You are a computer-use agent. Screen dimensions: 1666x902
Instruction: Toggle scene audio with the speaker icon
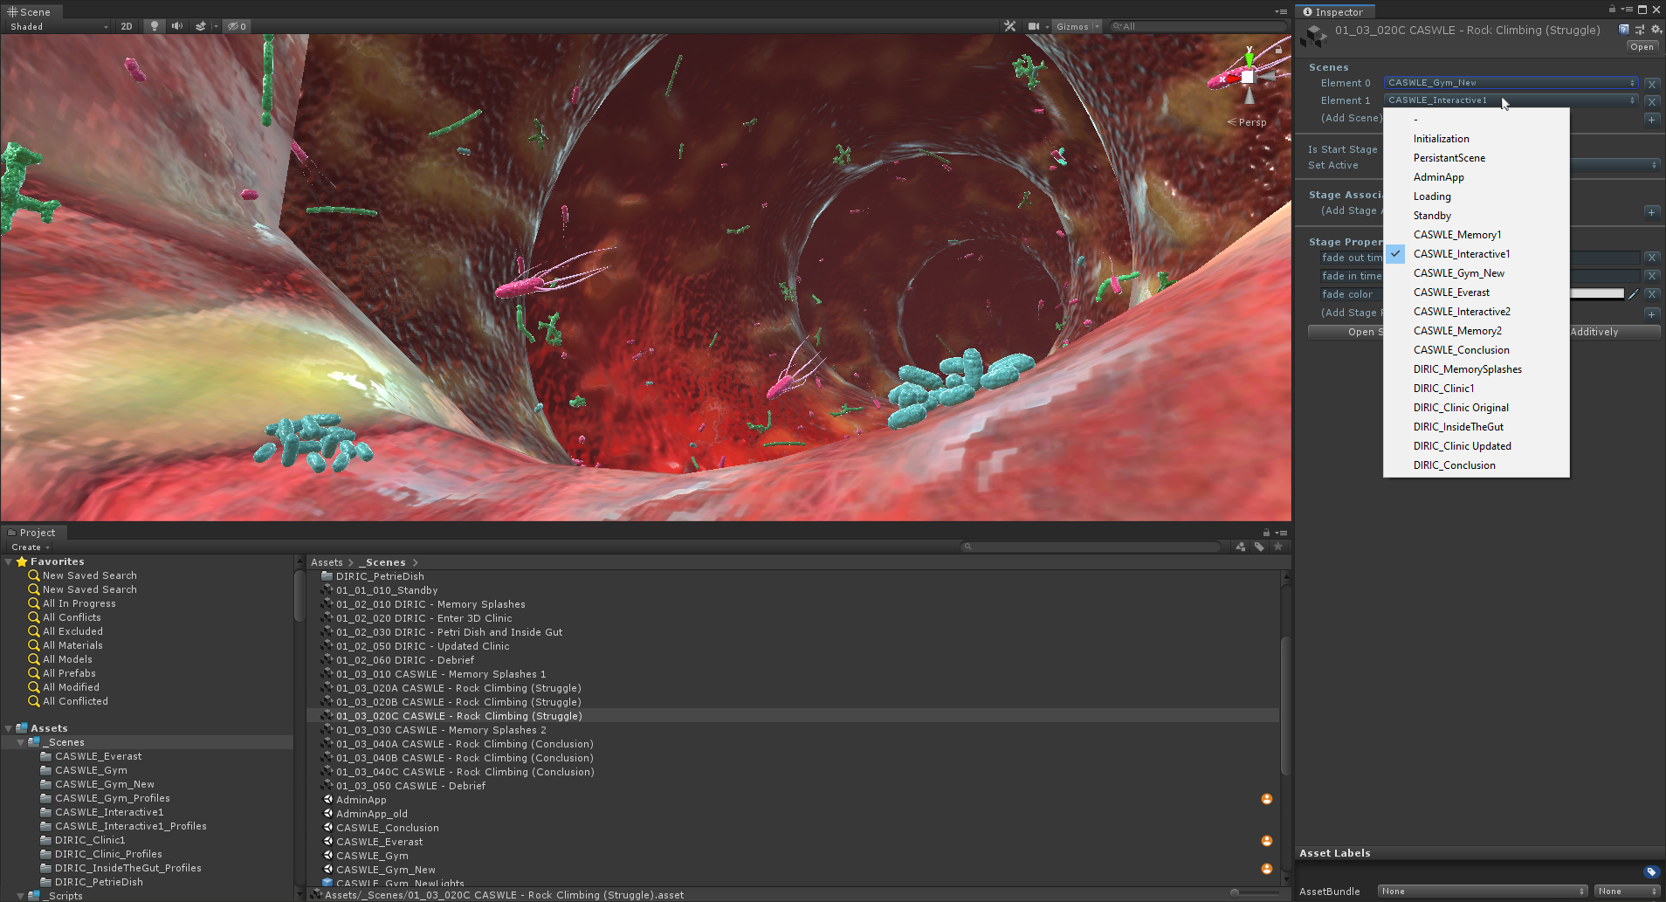[177, 26]
